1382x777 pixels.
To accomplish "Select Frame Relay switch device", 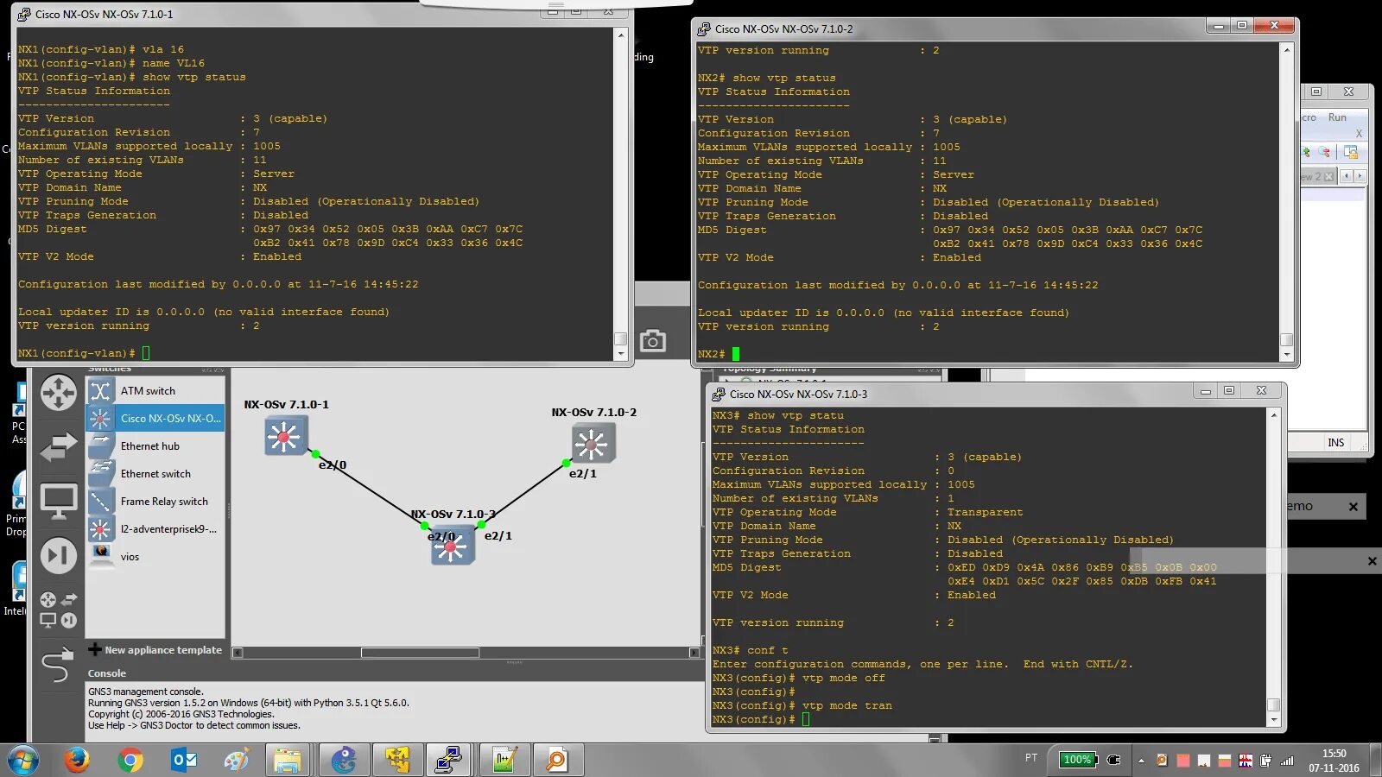I will (155, 502).
